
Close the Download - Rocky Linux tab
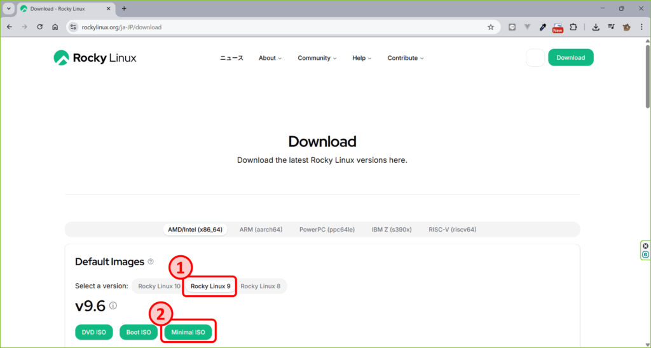pos(108,8)
